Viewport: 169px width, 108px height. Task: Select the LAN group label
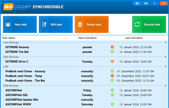[6, 66]
